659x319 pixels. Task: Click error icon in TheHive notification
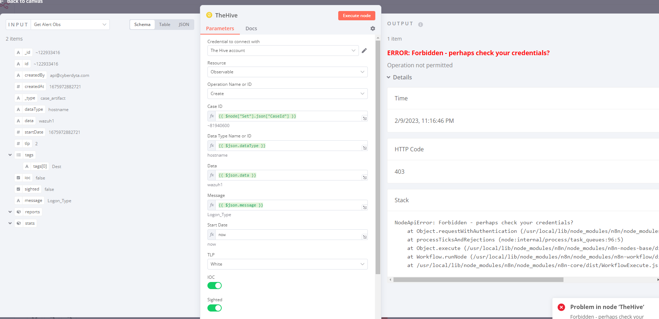coord(561,307)
